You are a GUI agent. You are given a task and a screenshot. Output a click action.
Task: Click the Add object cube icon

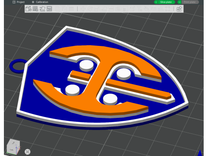click(x=29, y=9)
